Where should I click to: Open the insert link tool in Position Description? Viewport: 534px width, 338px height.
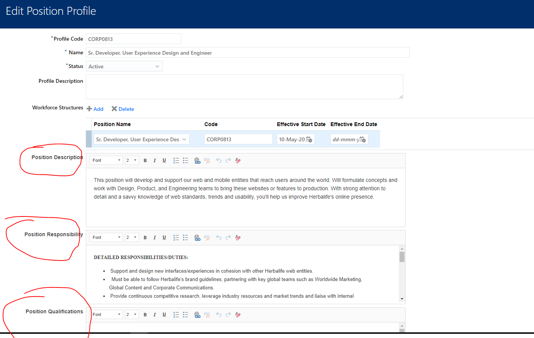click(197, 160)
